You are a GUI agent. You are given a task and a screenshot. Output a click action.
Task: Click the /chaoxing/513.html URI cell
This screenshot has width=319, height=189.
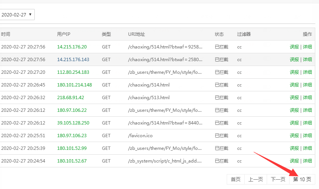149,98
